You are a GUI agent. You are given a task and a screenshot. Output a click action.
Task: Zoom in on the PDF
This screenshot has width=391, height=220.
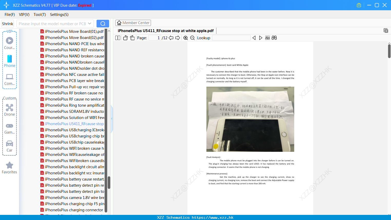tap(186, 38)
